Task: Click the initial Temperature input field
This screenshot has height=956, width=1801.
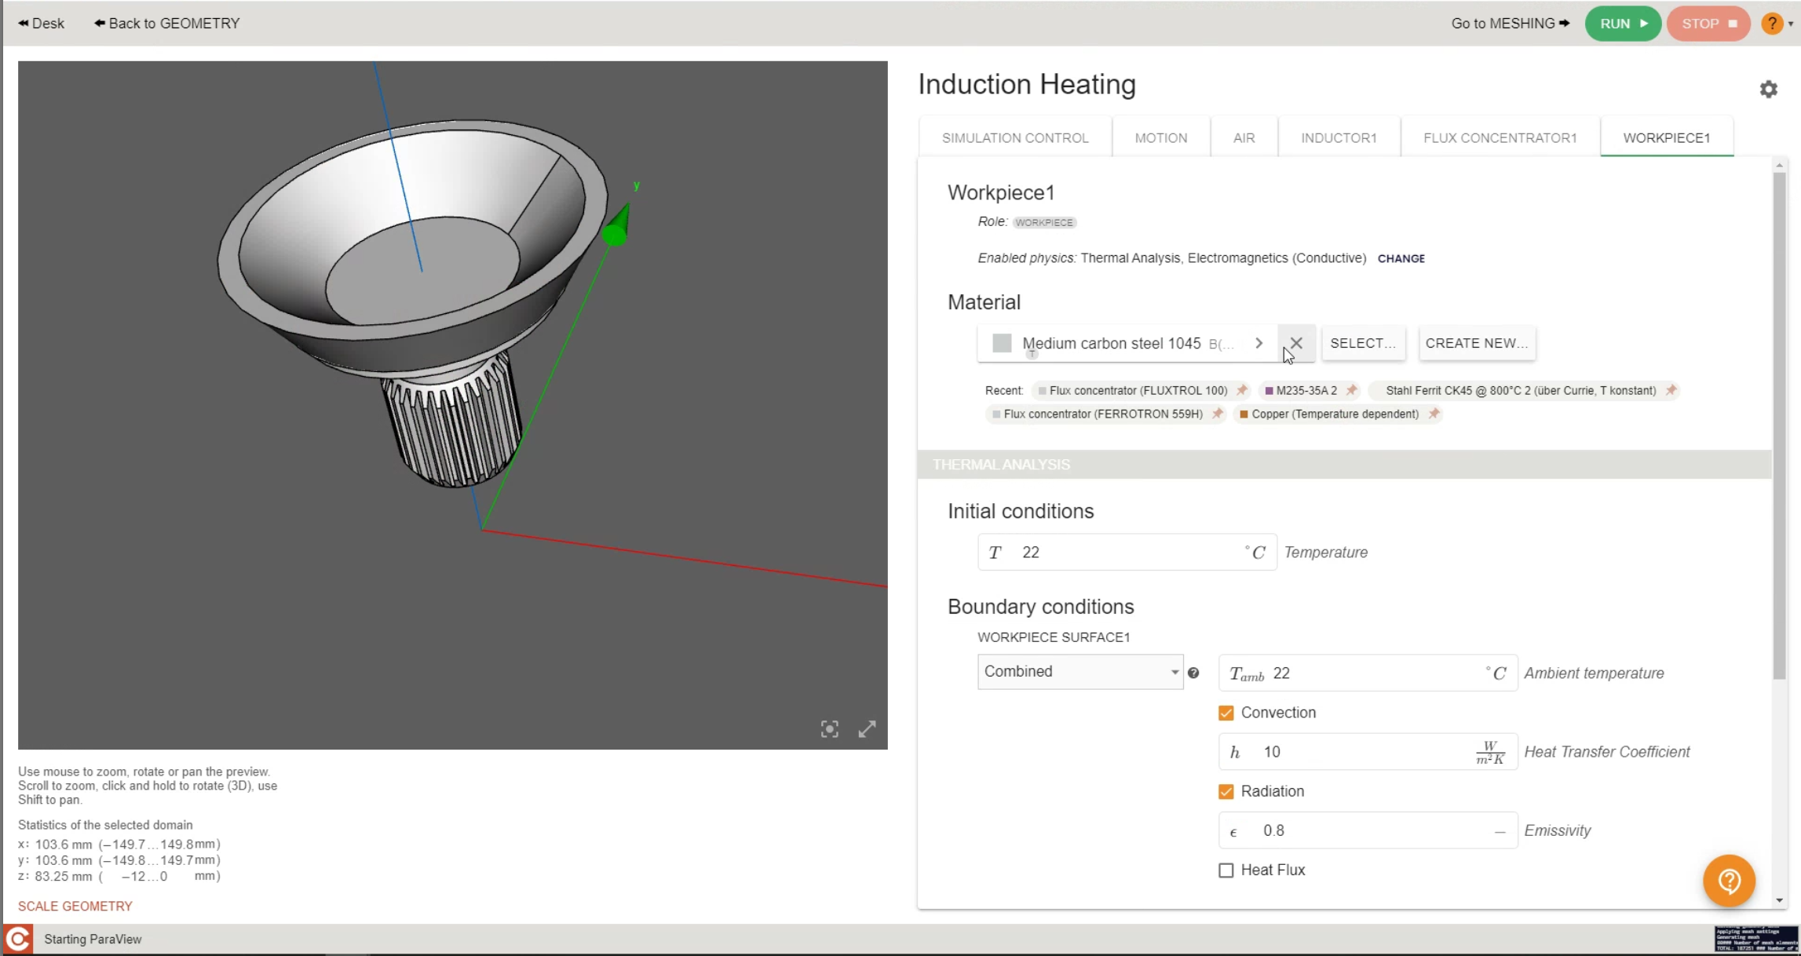Action: [x=1127, y=552]
